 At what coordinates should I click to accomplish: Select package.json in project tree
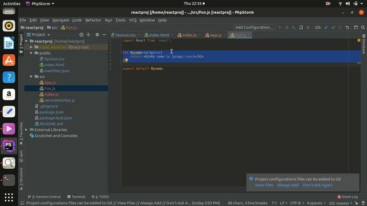tap(51, 112)
